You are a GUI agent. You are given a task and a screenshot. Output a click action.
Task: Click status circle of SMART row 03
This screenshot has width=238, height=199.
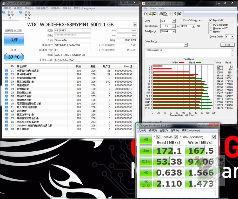6,74
